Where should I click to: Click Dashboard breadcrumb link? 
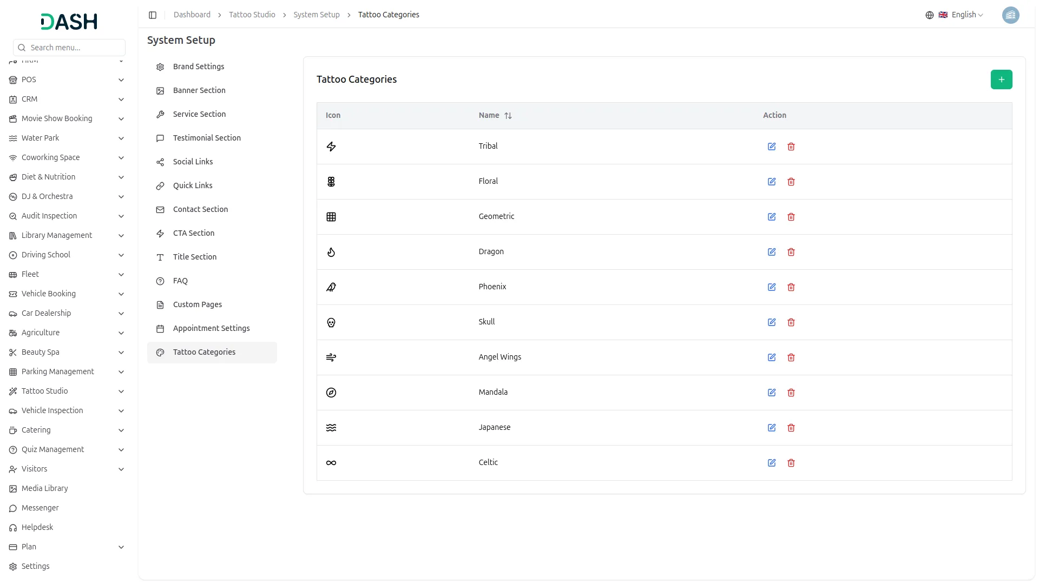click(192, 15)
